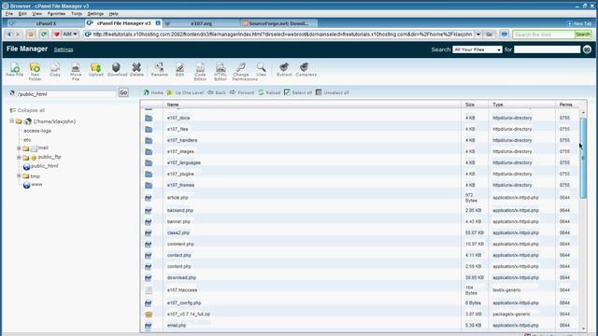
Task: Open the All Your Files search dropdown
Action: point(477,49)
